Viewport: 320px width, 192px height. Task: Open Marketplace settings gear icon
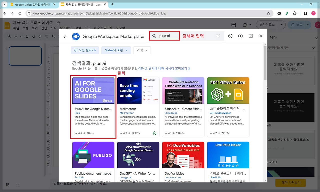(240, 36)
